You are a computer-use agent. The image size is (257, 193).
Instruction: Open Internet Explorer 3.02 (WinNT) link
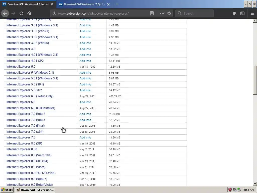(x=28, y=31)
